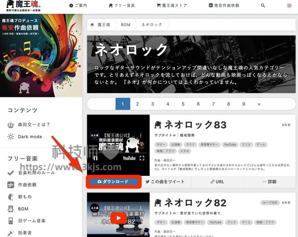The image size is (298, 237).
Task: Open YouTube logo in ネオロック83 player
Action: pyautogui.click(x=129, y=158)
